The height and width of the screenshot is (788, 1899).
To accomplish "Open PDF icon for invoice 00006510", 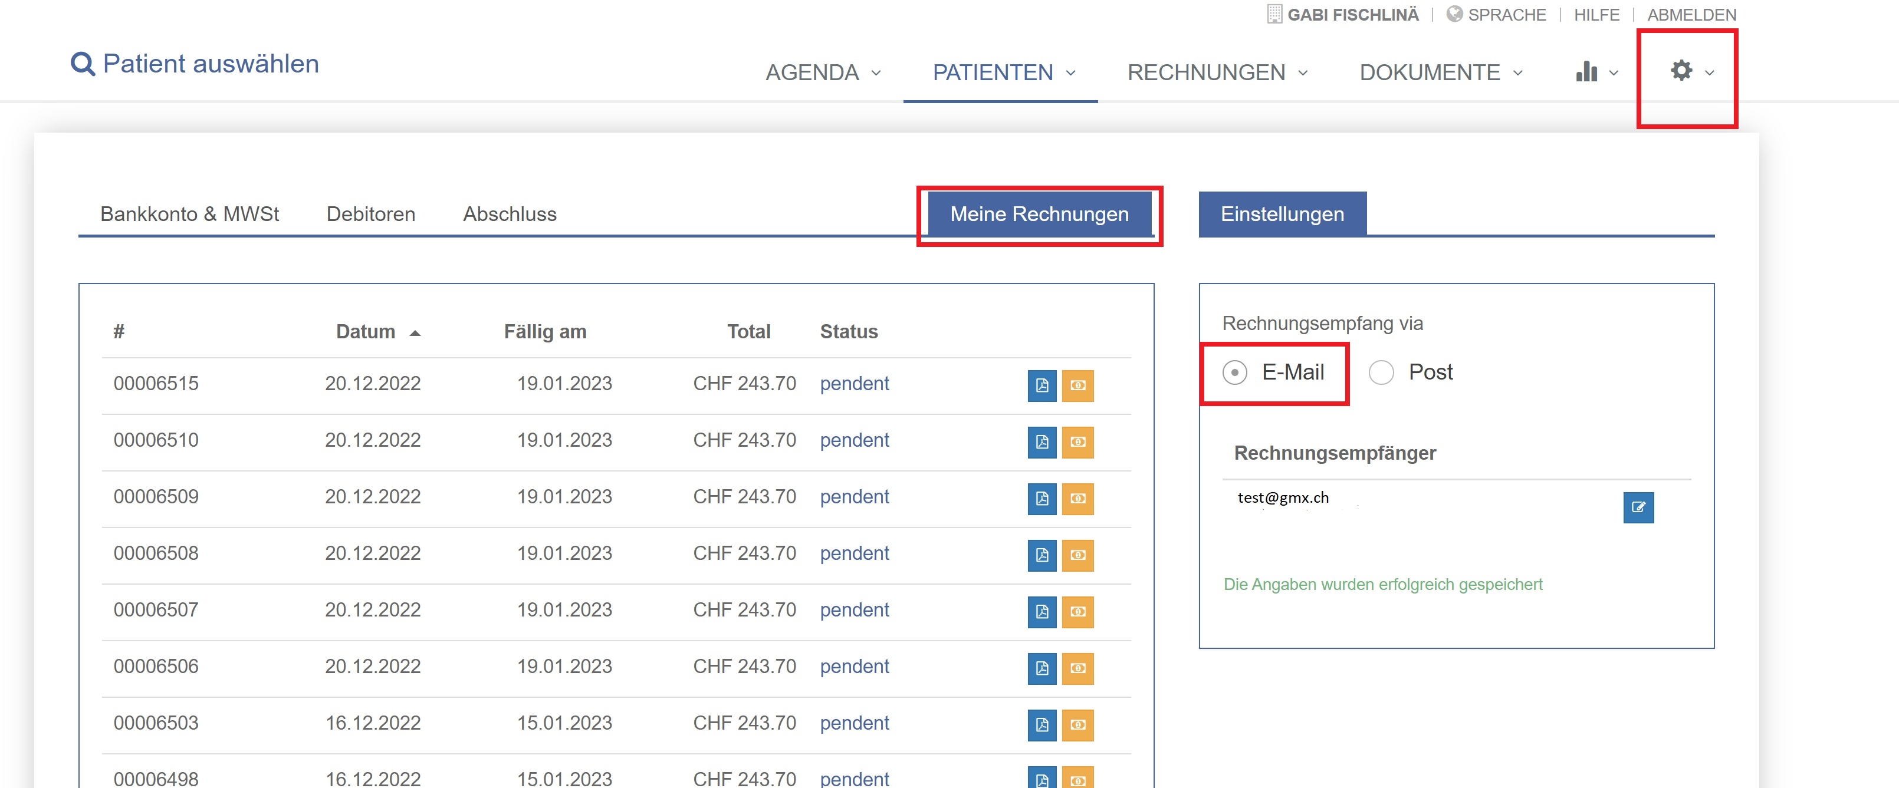I will (x=1042, y=442).
